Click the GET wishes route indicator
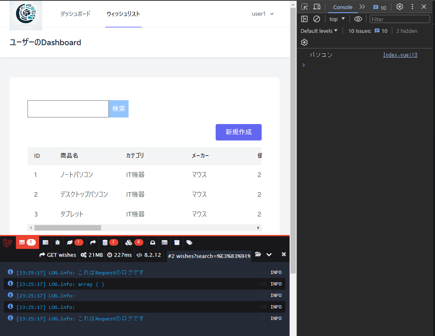Image resolution: width=435 pixels, height=336 pixels. [x=58, y=255]
